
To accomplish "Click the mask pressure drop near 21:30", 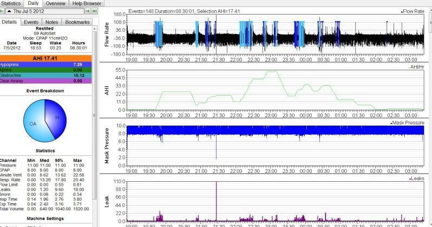I will [217, 147].
